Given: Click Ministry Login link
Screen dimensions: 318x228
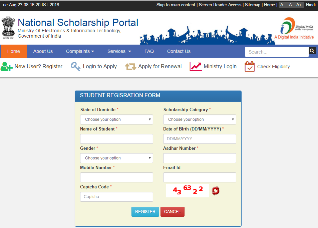Looking at the screenshot, I should (x=220, y=67).
